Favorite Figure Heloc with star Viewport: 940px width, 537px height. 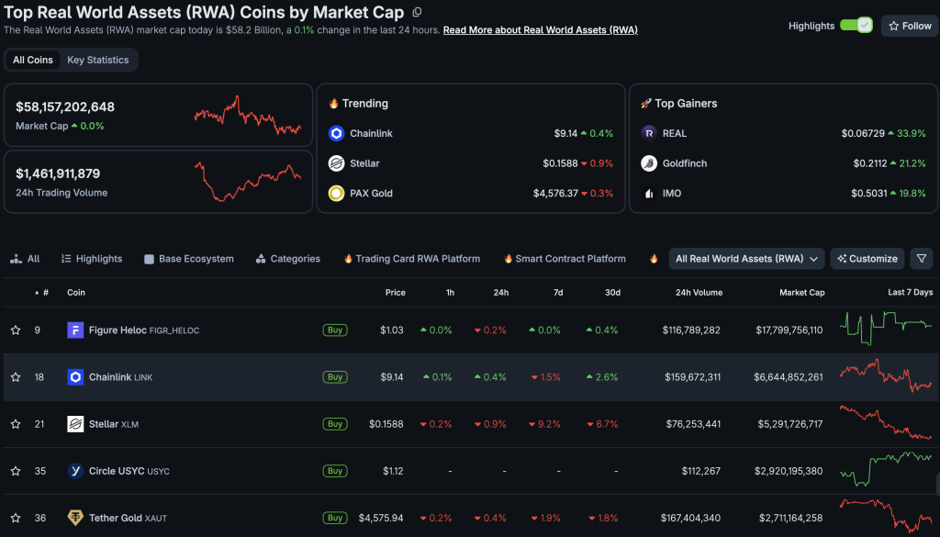(17, 330)
